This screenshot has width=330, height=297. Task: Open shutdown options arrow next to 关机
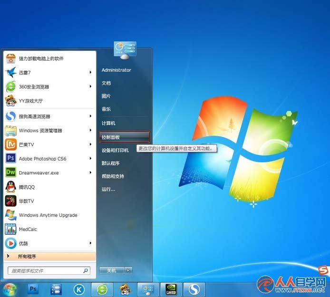click(x=128, y=270)
